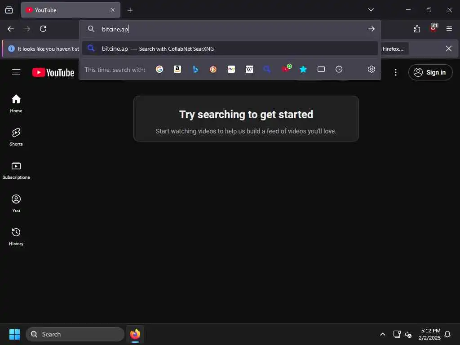Search with CollabNet SearXNG one-off icon
The image size is (460, 345).
tap(267, 69)
